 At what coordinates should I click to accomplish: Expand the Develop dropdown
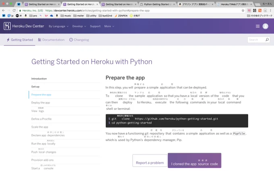coord(79,26)
